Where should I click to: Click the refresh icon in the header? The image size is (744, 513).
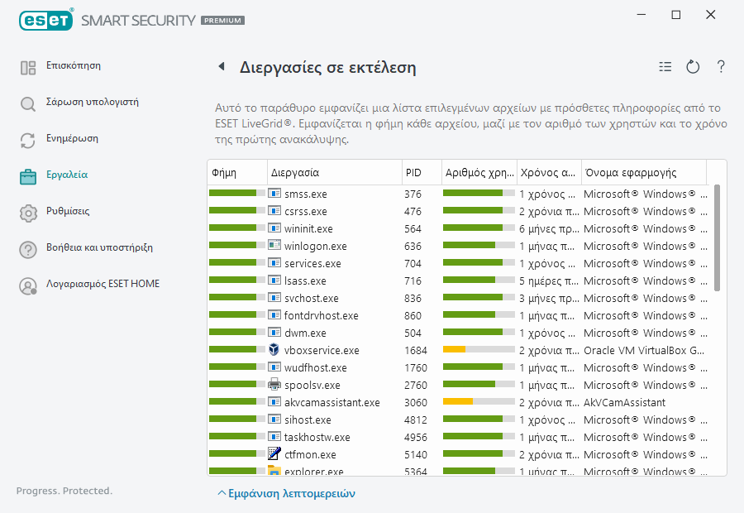tap(694, 67)
